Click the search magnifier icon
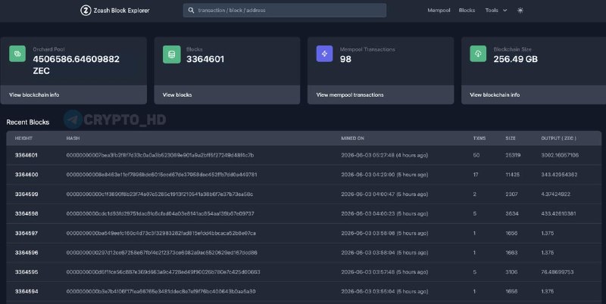 pyautogui.click(x=191, y=11)
